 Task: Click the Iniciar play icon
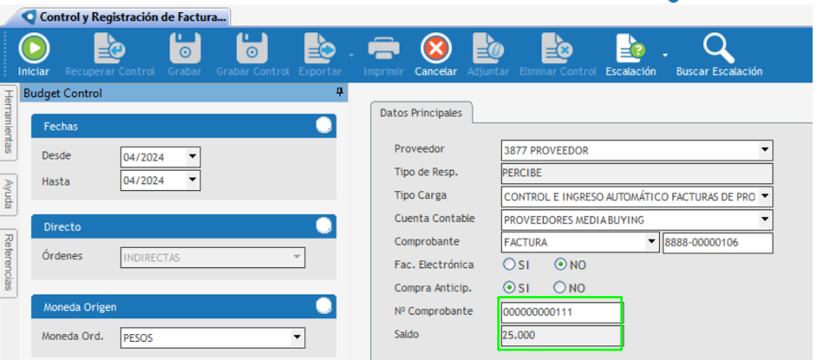pos(34,49)
